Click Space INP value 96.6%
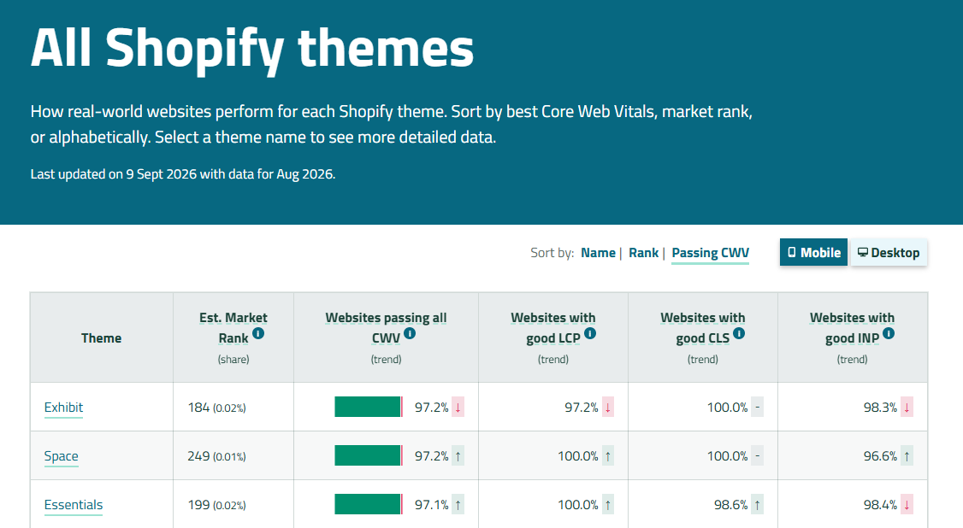 coord(880,456)
